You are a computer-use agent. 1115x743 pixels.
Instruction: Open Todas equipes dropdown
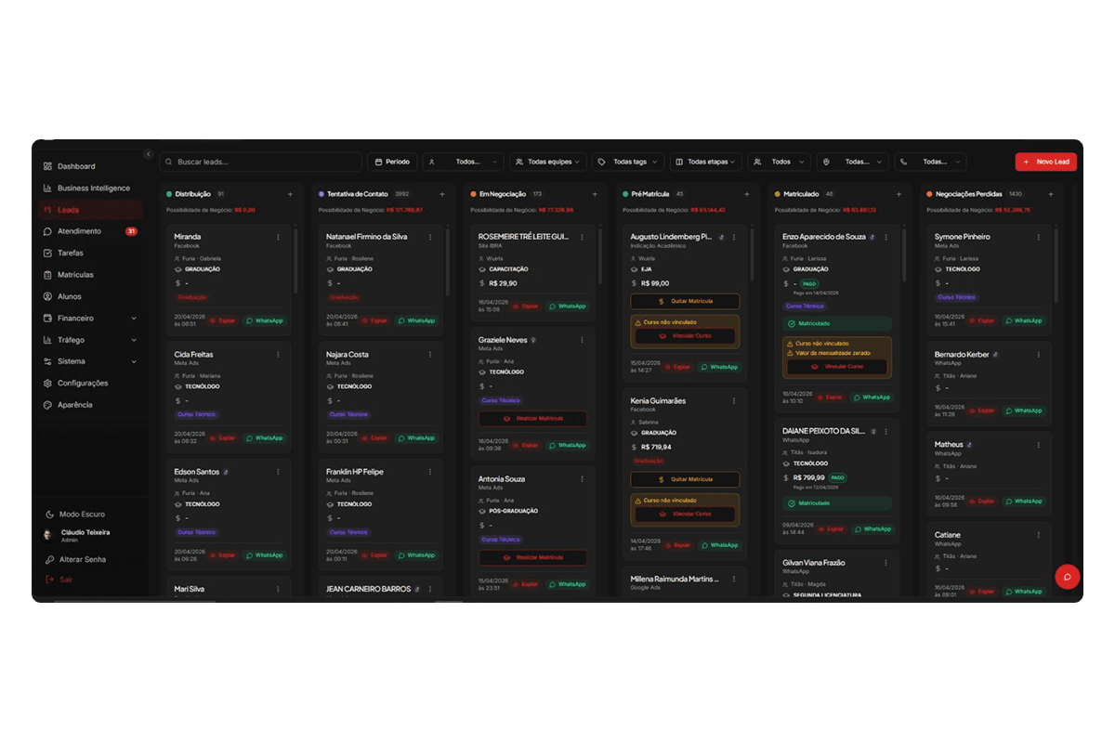click(x=547, y=162)
